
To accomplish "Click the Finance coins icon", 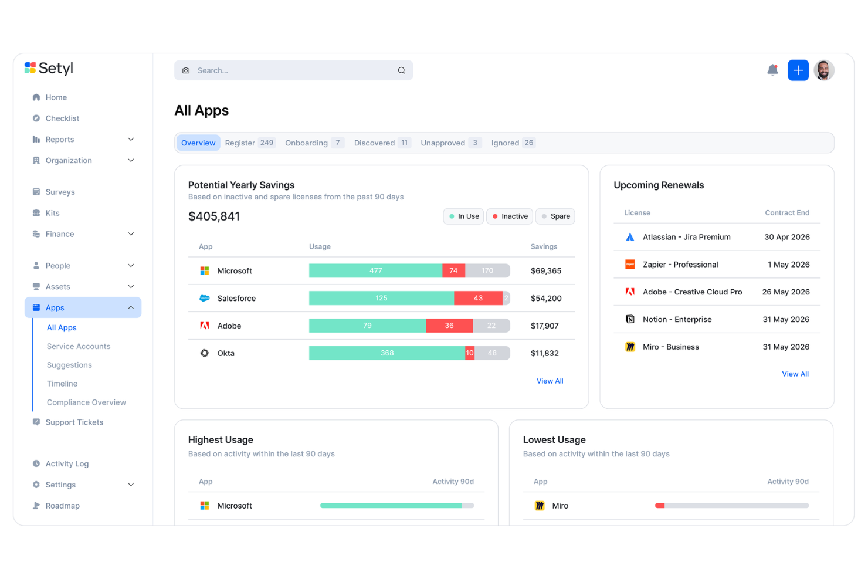I will tap(36, 234).
